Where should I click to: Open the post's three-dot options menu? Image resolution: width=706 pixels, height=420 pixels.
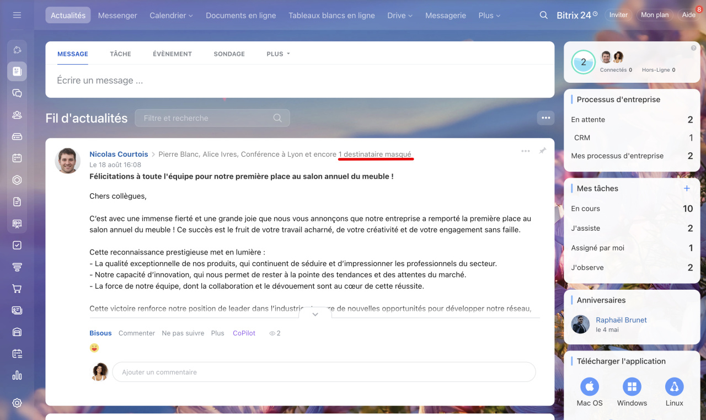pyautogui.click(x=526, y=151)
